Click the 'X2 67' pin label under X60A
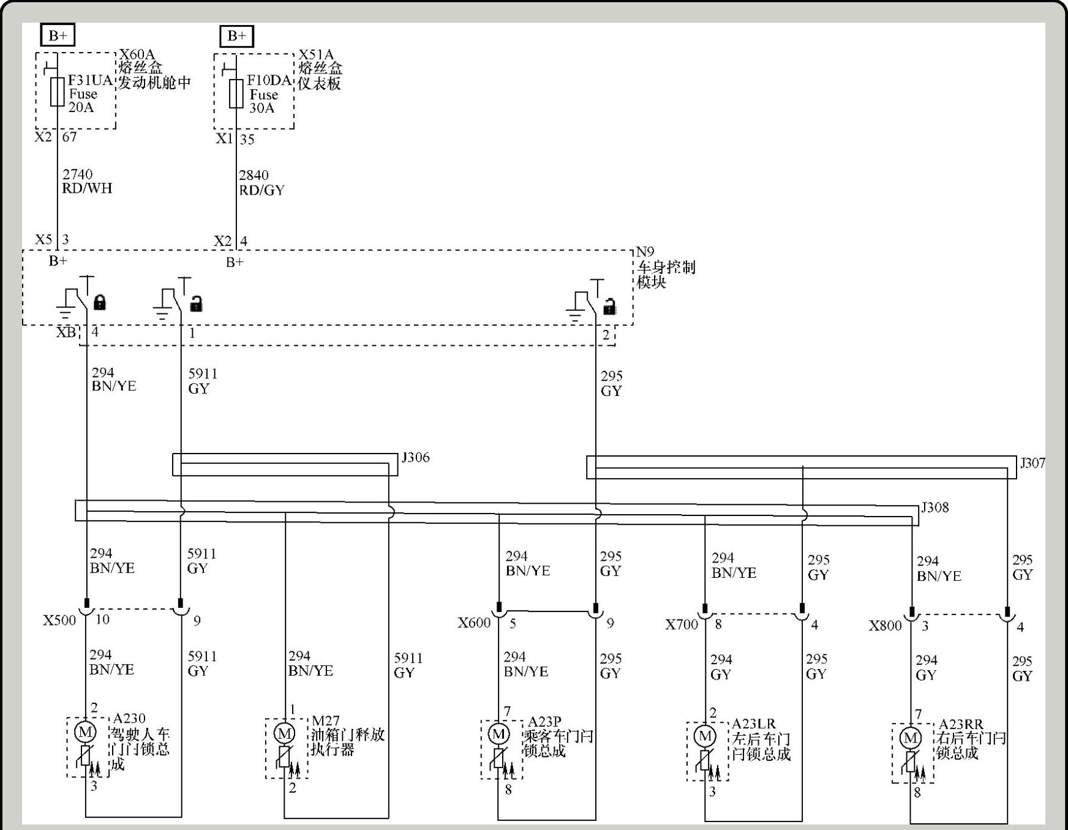Image resolution: width=1068 pixels, height=830 pixels. coord(56,136)
